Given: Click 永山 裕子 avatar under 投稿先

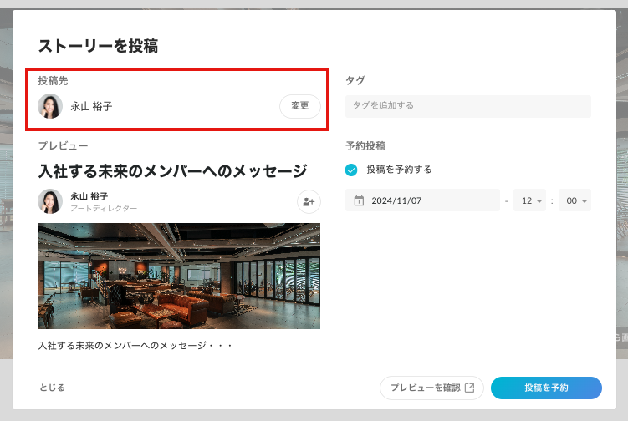Looking at the screenshot, I should click(50, 106).
